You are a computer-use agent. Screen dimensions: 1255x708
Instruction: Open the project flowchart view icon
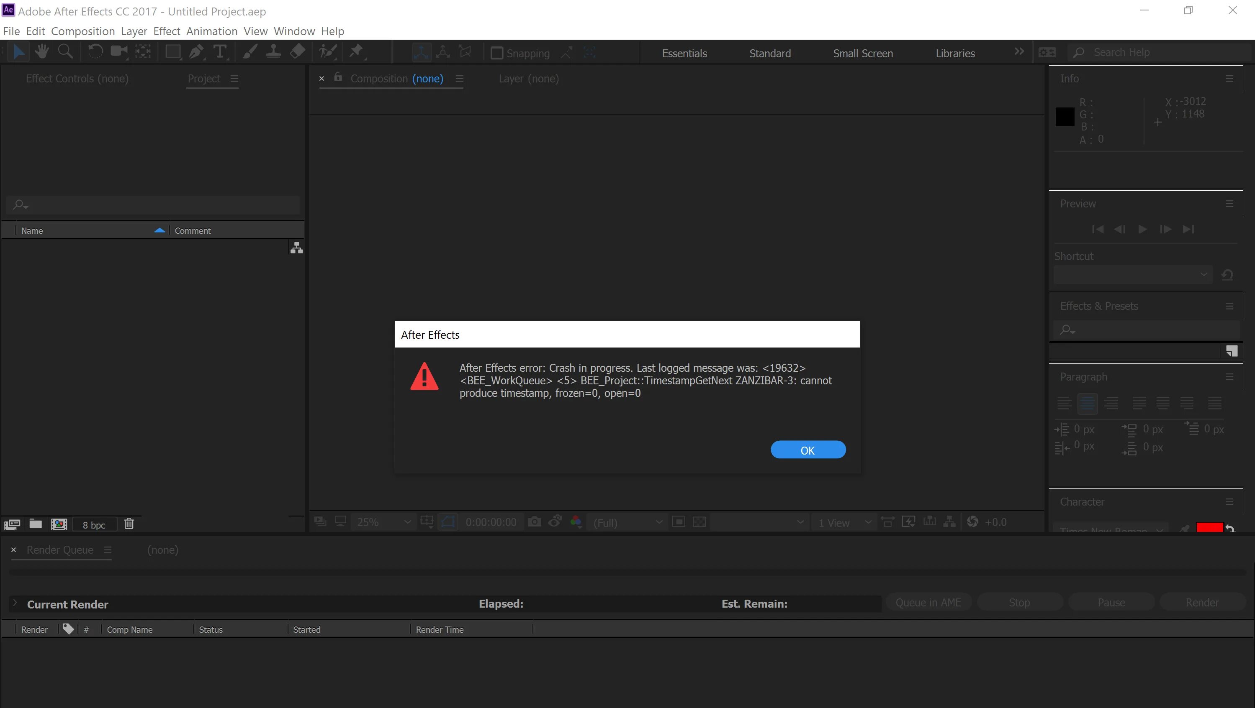(297, 248)
